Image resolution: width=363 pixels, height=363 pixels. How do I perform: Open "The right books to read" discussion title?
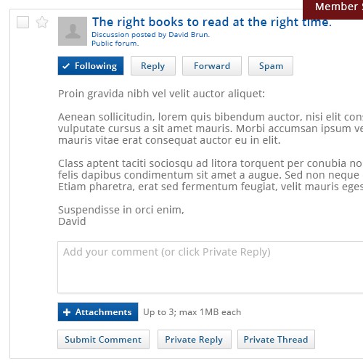[212, 22]
